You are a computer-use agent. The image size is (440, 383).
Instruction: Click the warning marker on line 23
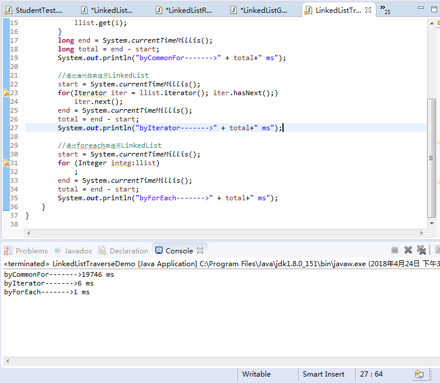pyautogui.click(x=6, y=93)
